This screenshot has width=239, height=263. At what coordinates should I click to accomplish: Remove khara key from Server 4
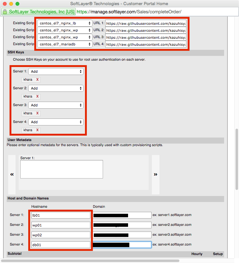click(x=37, y=130)
